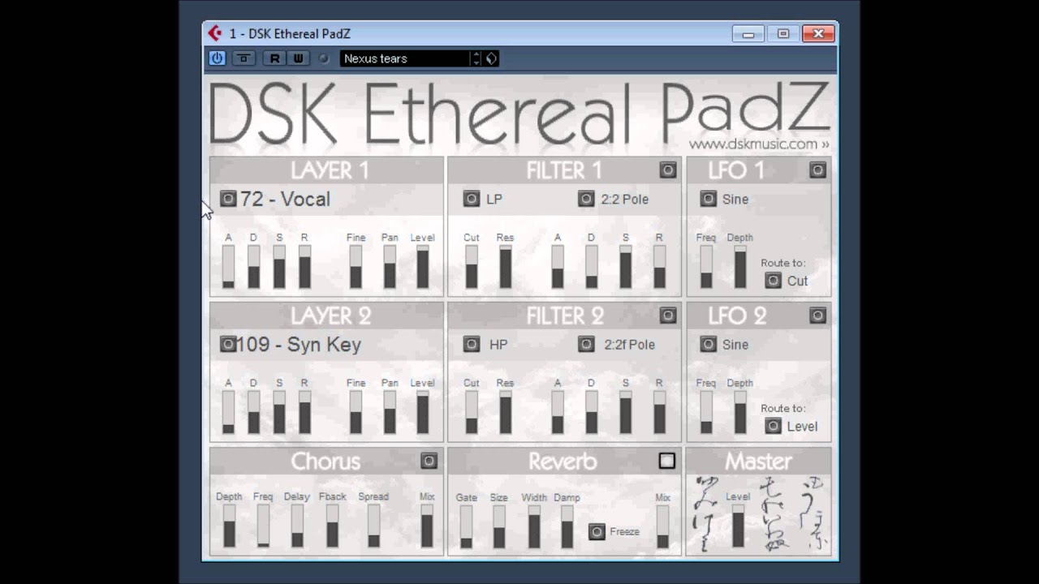Click the Reverb Size slider

tap(498, 526)
